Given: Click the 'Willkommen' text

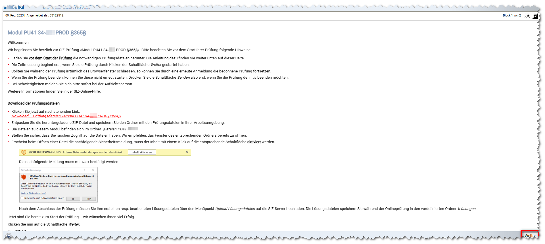Looking at the screenshot, I should [18, 43].
